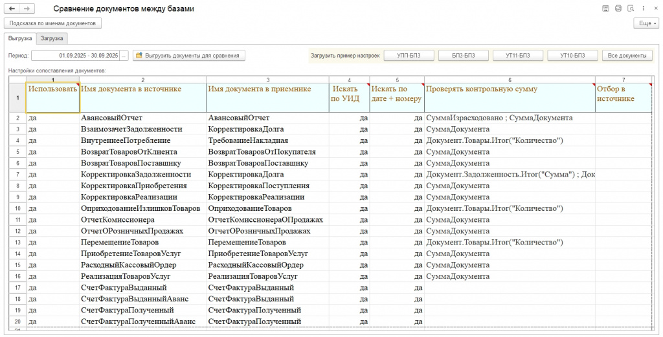Close the form with the X icon

pyautogui.click(x=655, y=8)
